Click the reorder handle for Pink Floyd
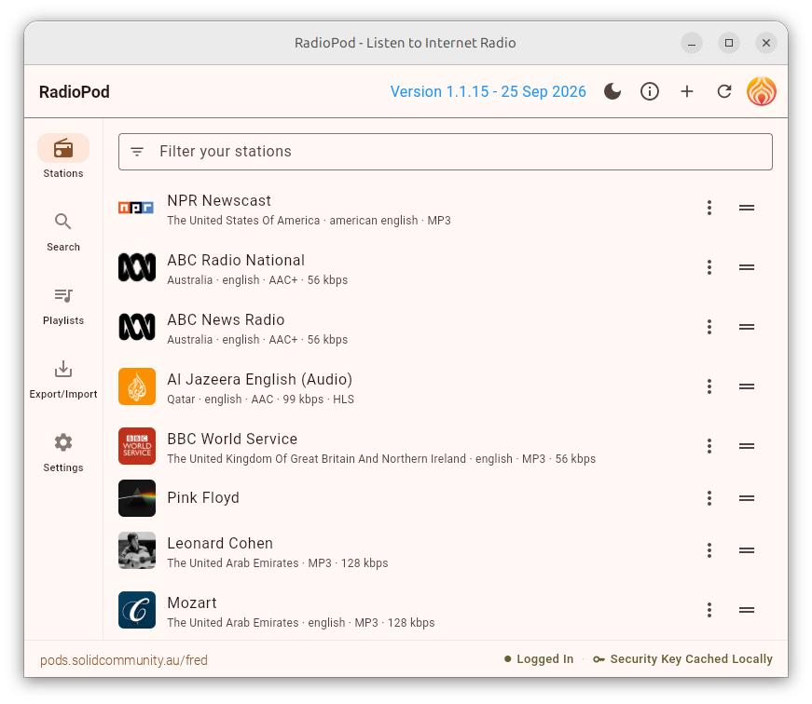 (746, 498)
